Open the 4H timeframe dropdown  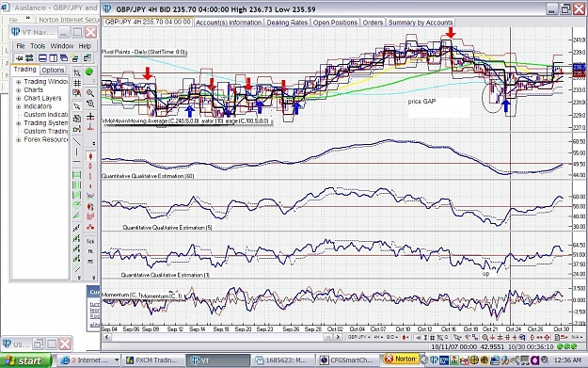379,337
